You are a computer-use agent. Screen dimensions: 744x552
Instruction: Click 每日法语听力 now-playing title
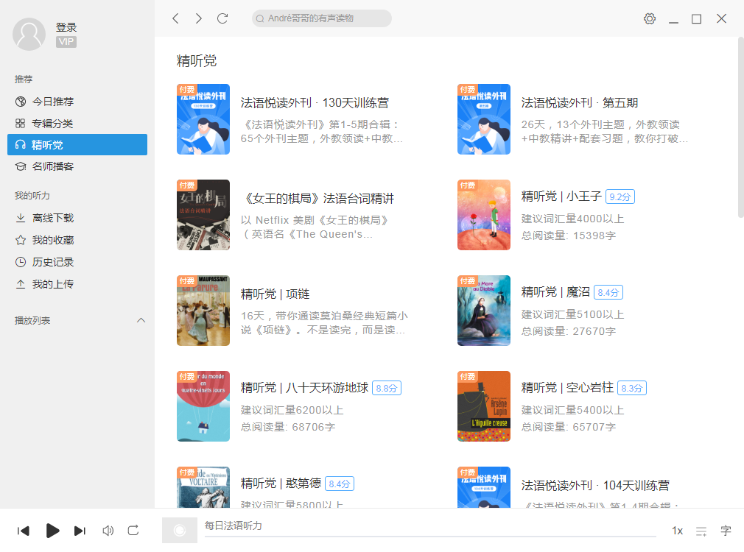coord(233,526)
